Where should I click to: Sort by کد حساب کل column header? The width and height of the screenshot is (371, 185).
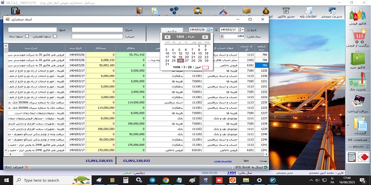tap(247, 48)
